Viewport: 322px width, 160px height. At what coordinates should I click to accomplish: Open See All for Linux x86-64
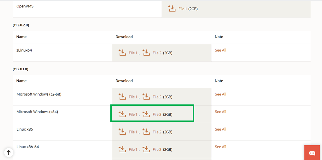(x=221, y=147)
